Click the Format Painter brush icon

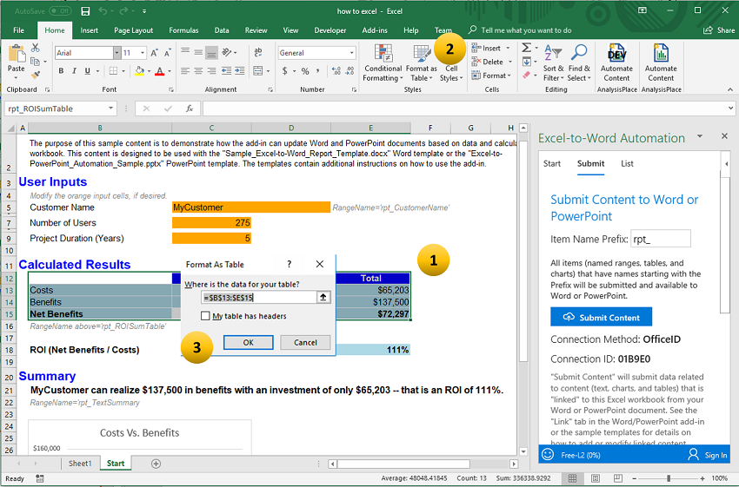click(36, 75)
